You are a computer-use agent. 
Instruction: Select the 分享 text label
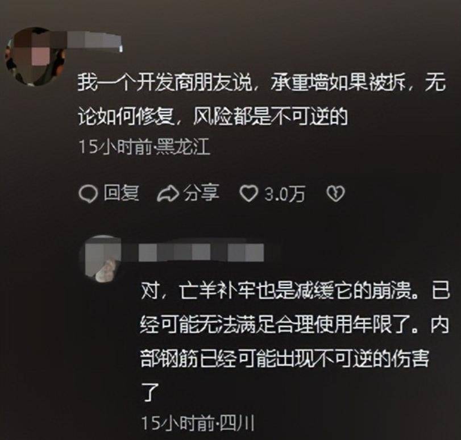202,193
